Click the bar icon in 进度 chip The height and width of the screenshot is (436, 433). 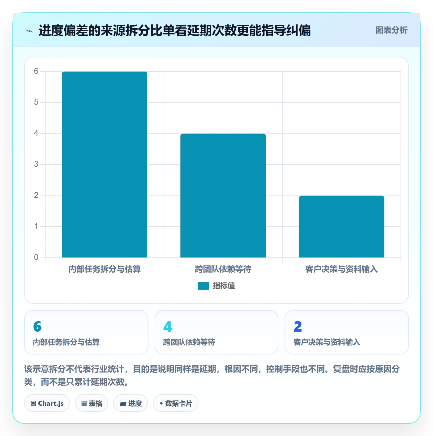coord(123,404)
